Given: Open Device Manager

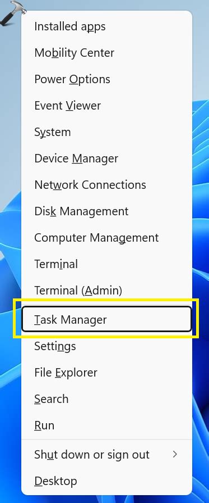Looking at the screenshot, I should pos(106,158).
